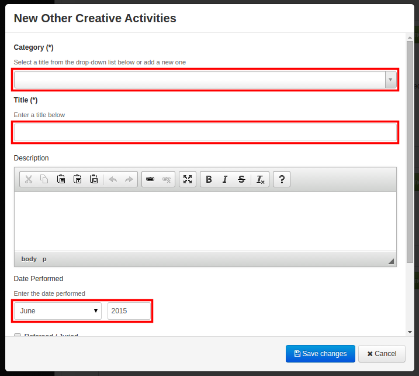Image resolution: width=419 pixels, height=376 pixels.
Task: Click the Cut icon in Description toolbar
Action: click(29, 179)
